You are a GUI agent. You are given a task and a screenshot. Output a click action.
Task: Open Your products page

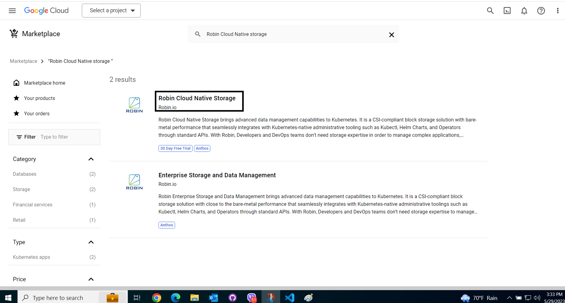coord(40,98)
